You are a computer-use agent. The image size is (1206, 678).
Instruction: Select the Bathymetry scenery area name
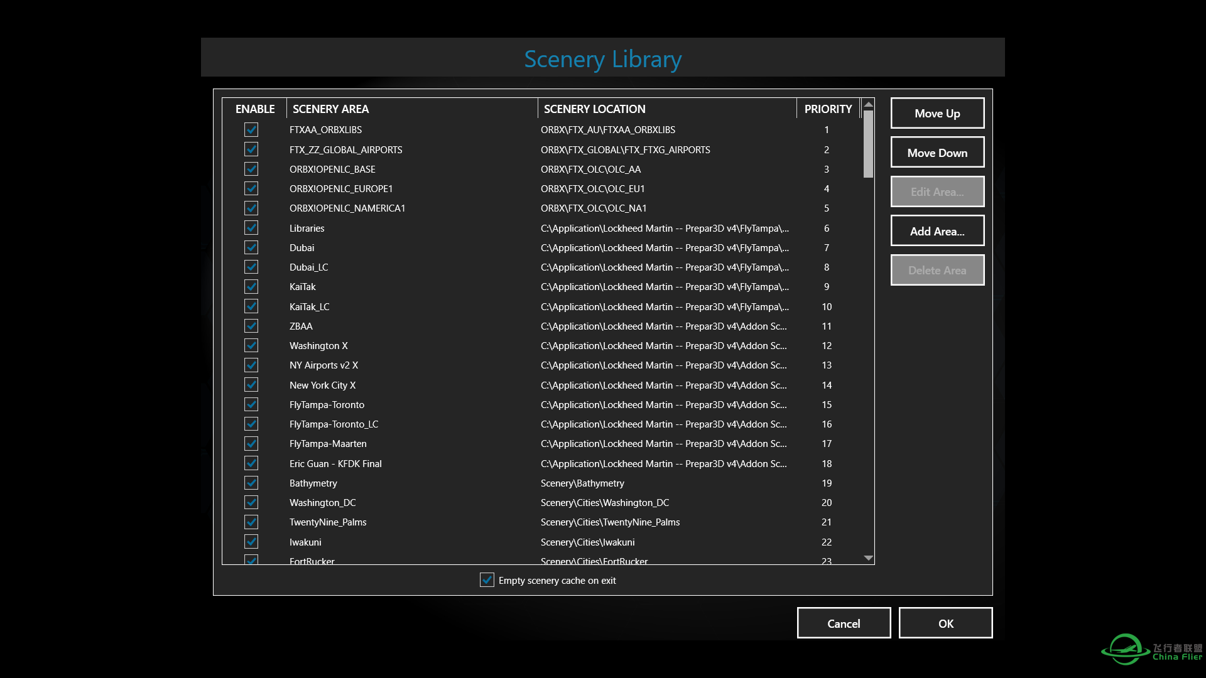[313, 483]
